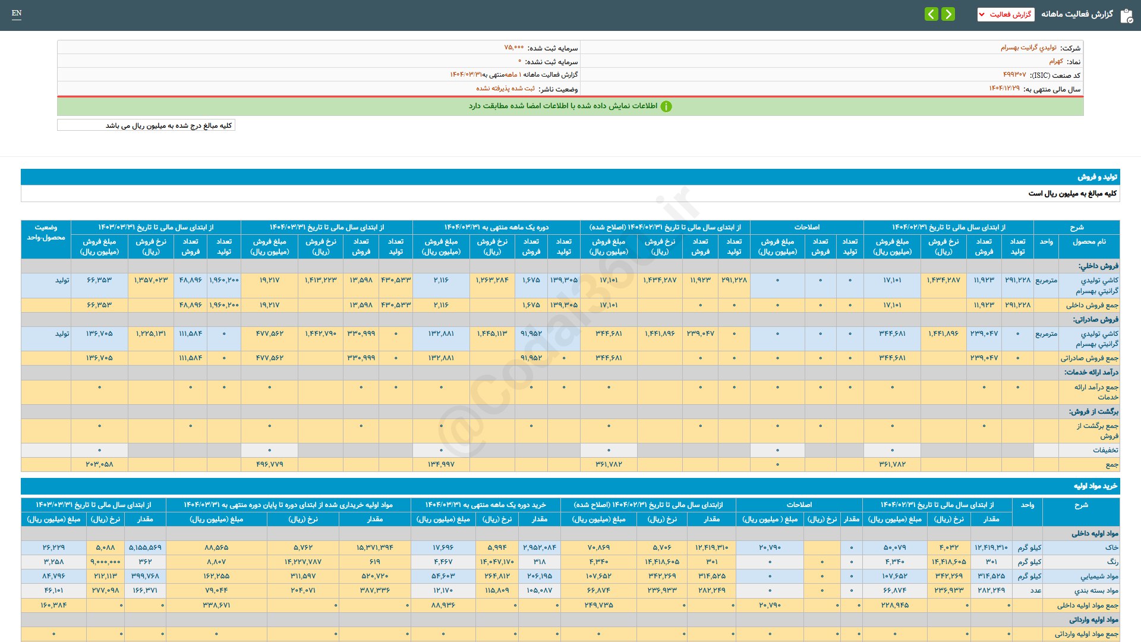The height and width of the screenshot is (642, 1141).
Task: Click the خرید مواد اولیه section header
Action: [1095, 486]
